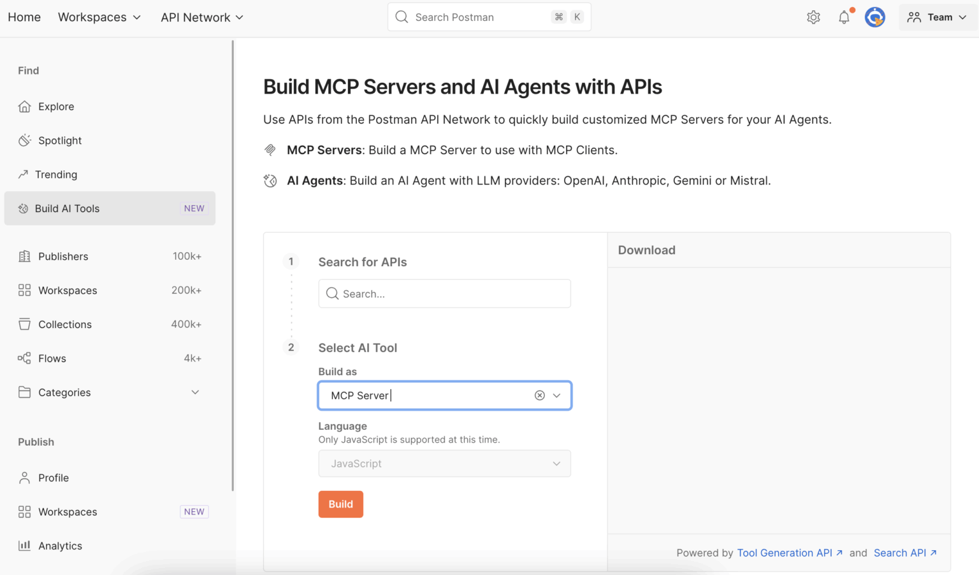Click the Search for APIs input

pyautogui.click(x=444, y=294)
